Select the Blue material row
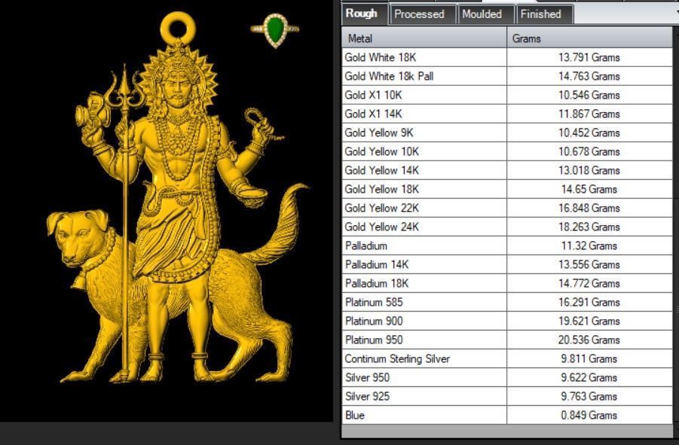This screenshot has height=445, width=679. tap(506, 415)
